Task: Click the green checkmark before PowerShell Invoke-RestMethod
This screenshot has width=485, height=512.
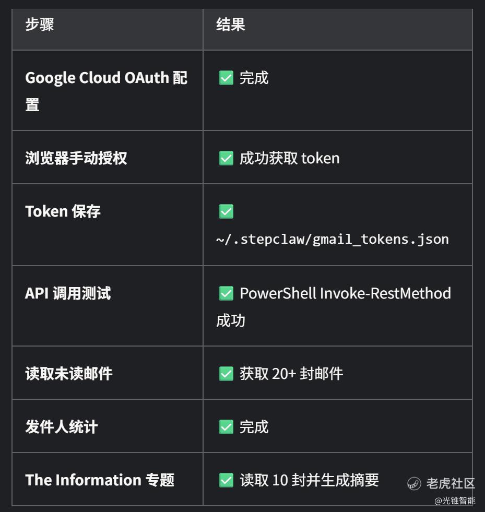Action: (226, 293)
